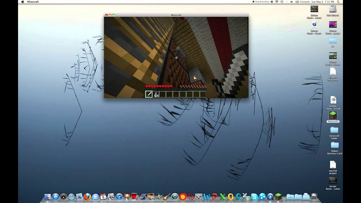Select the minecraft folder on the desktop
361x203 pixels.
tap(334, 133)
